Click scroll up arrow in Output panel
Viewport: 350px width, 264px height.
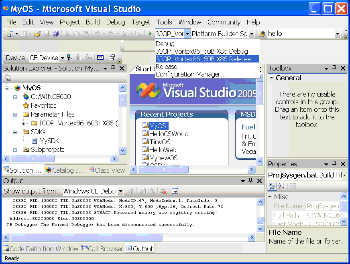pos(260,202)
